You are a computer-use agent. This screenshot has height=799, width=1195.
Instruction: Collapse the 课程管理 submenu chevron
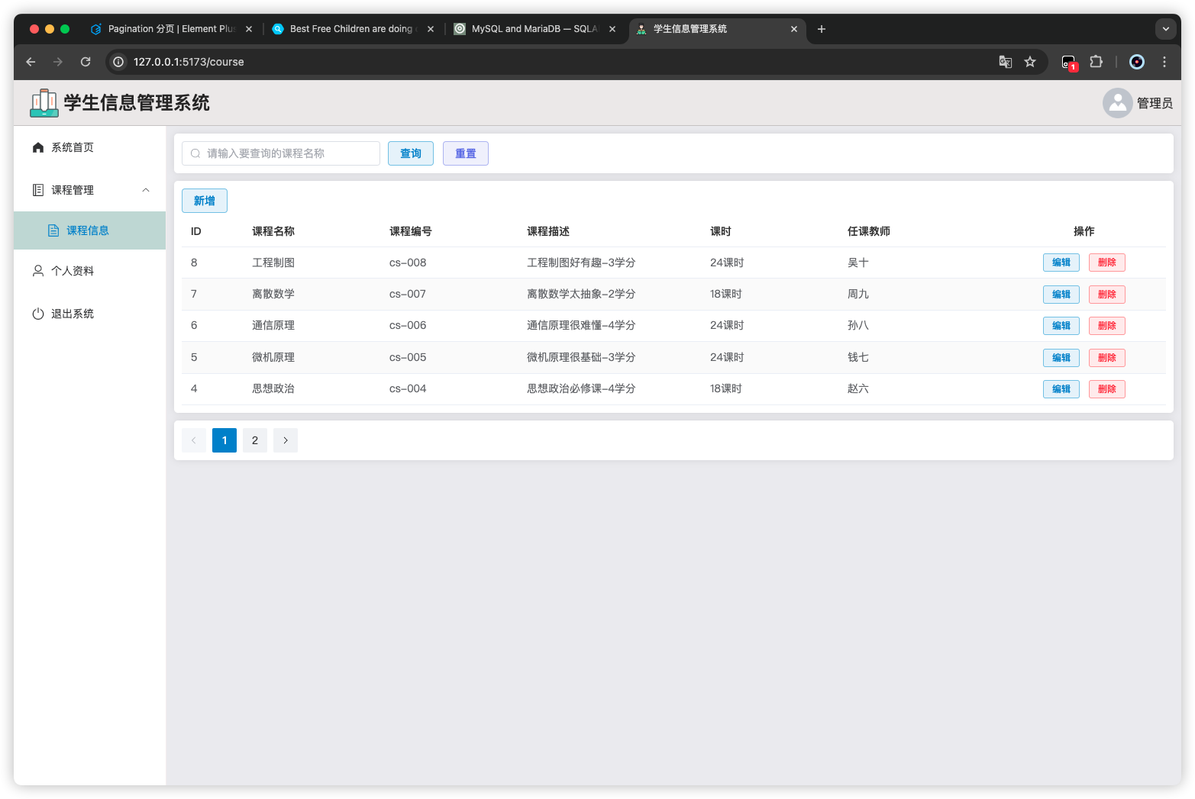pos(146,190)
